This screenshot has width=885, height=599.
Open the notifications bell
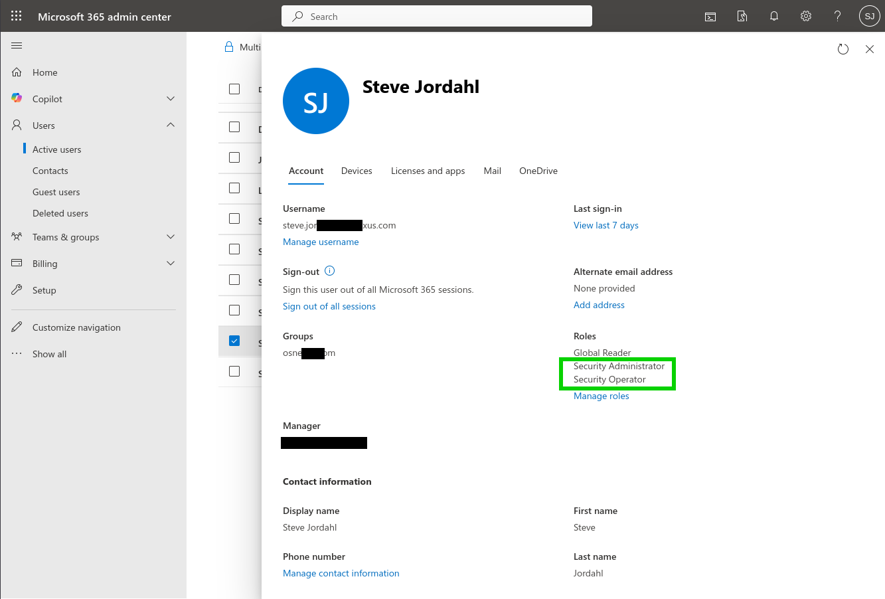click(774, 17)
